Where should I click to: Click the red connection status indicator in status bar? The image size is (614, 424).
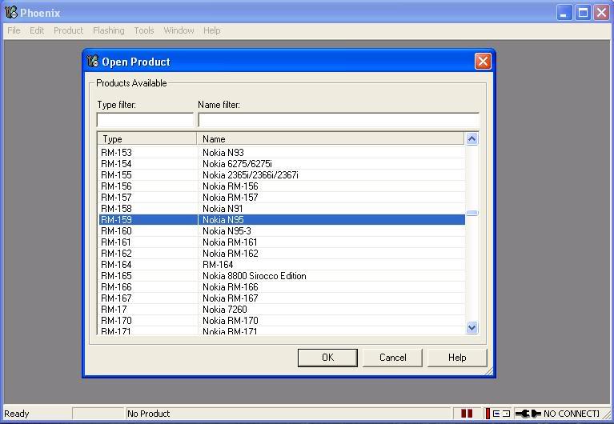467,414
